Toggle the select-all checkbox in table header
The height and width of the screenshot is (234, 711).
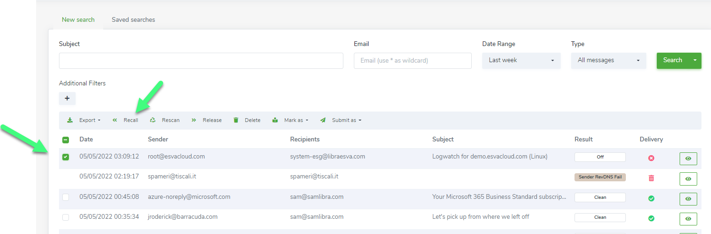pyautogui.click(x=66, y=140)
